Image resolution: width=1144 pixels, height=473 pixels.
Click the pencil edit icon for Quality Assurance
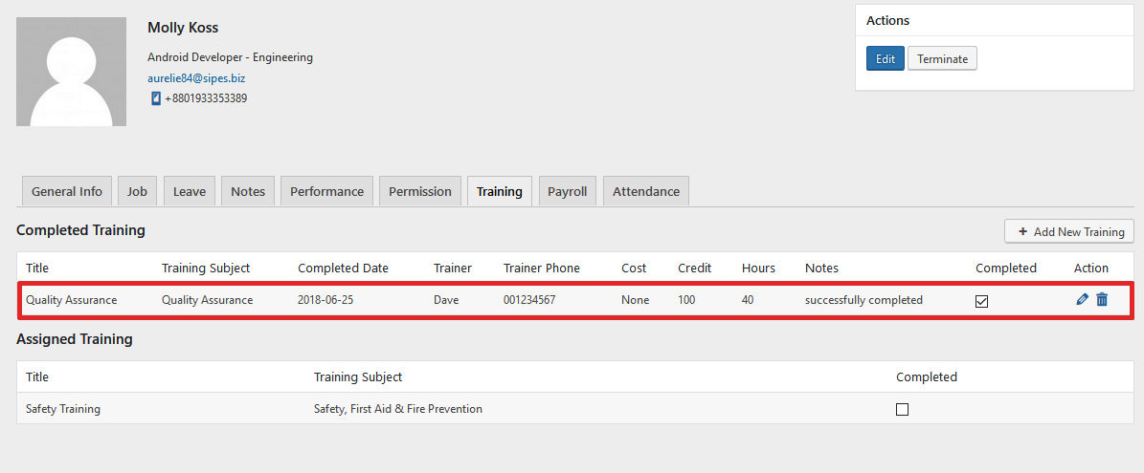(1082, 300)
